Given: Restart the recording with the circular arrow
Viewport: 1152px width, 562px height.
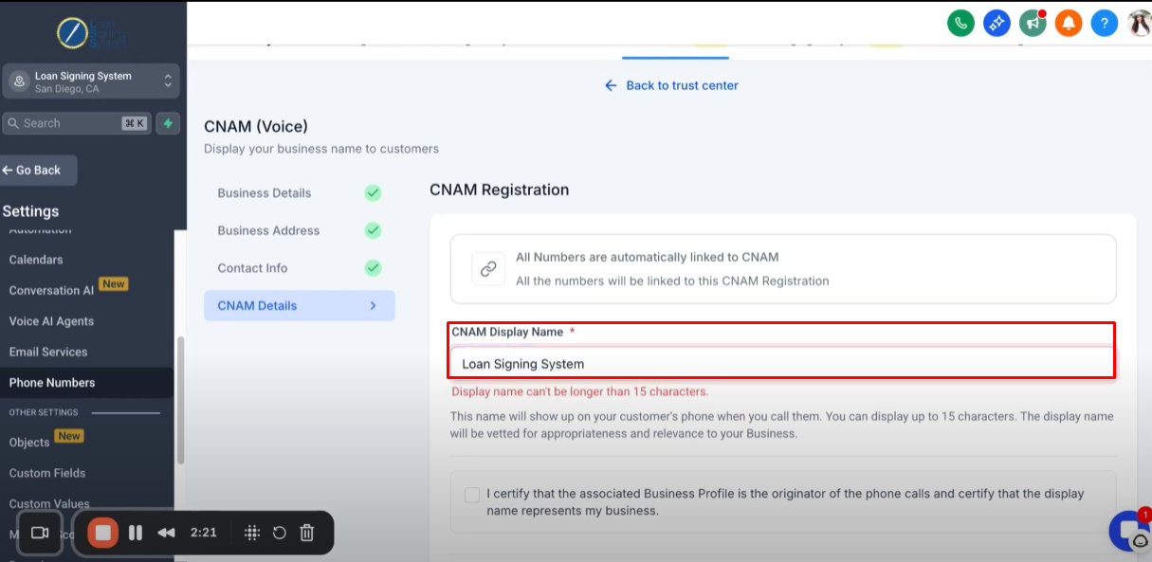Looking at the screenshot, I should click(280, 533).
